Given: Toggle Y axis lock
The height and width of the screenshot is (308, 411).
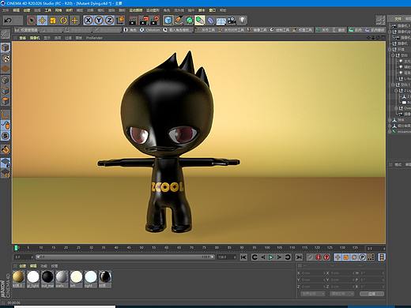Looking at the screenshot, I should [99, 21].
